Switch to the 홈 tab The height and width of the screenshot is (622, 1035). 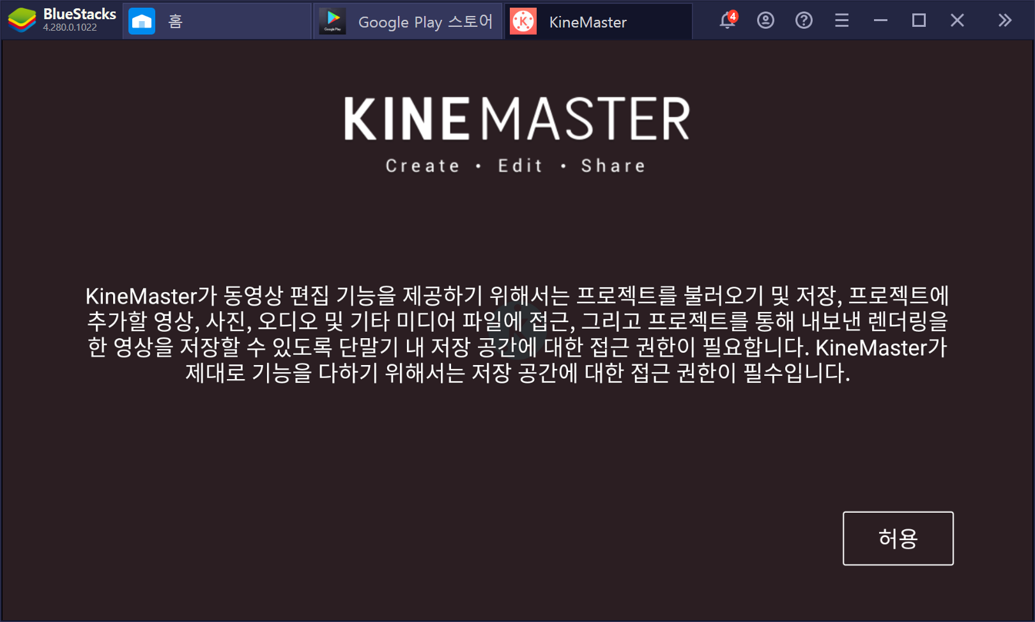point(217,21)
